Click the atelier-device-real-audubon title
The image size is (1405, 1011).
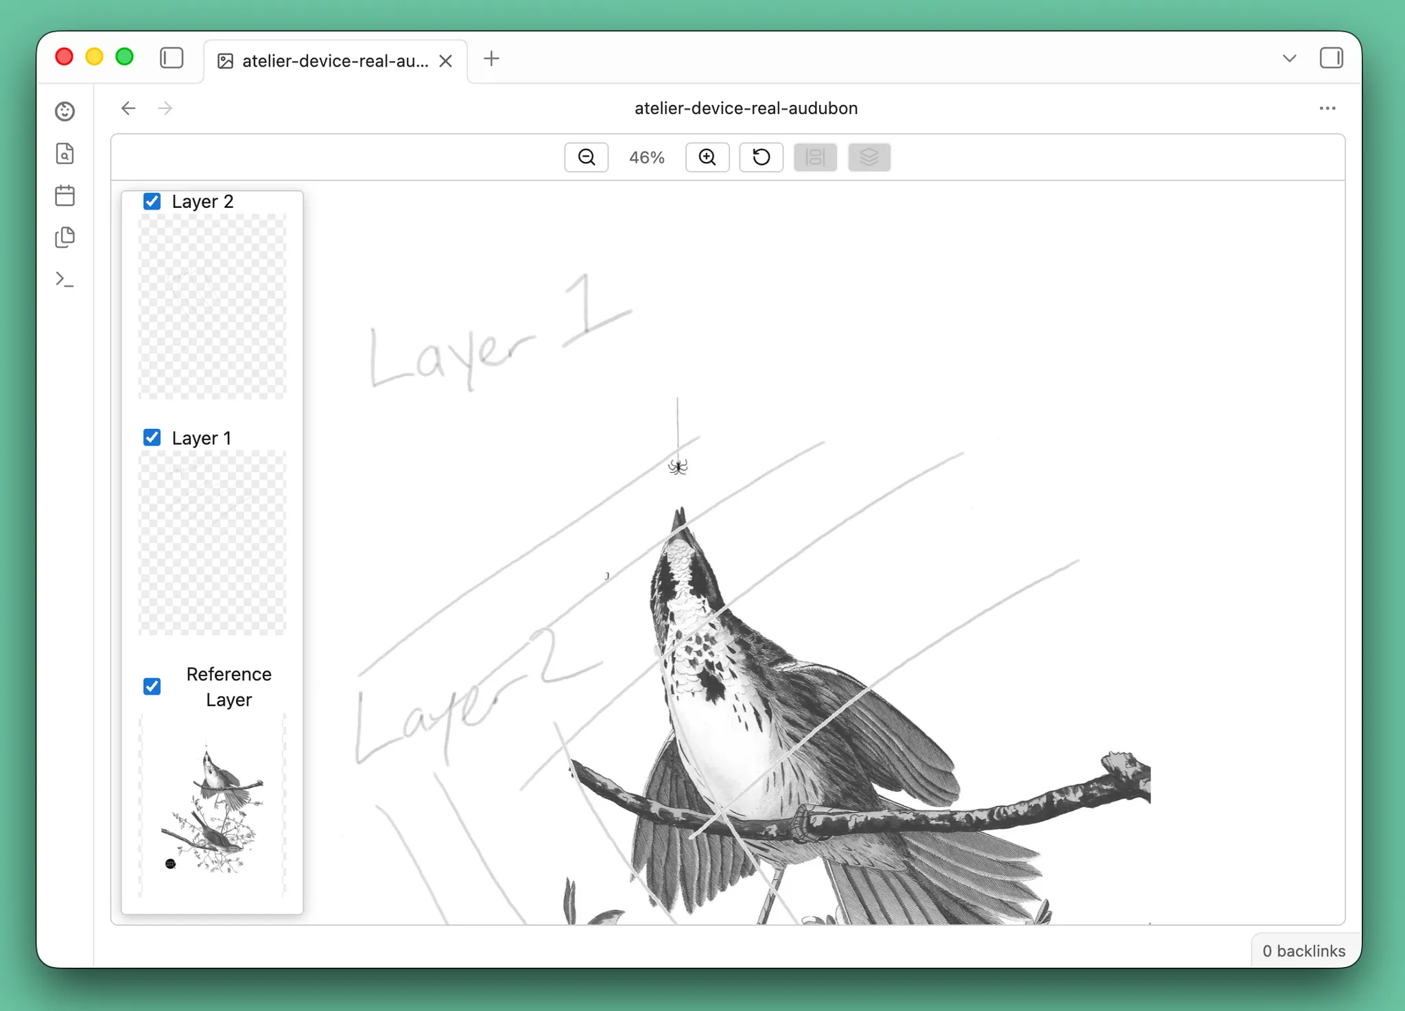[x=746, y=108]
